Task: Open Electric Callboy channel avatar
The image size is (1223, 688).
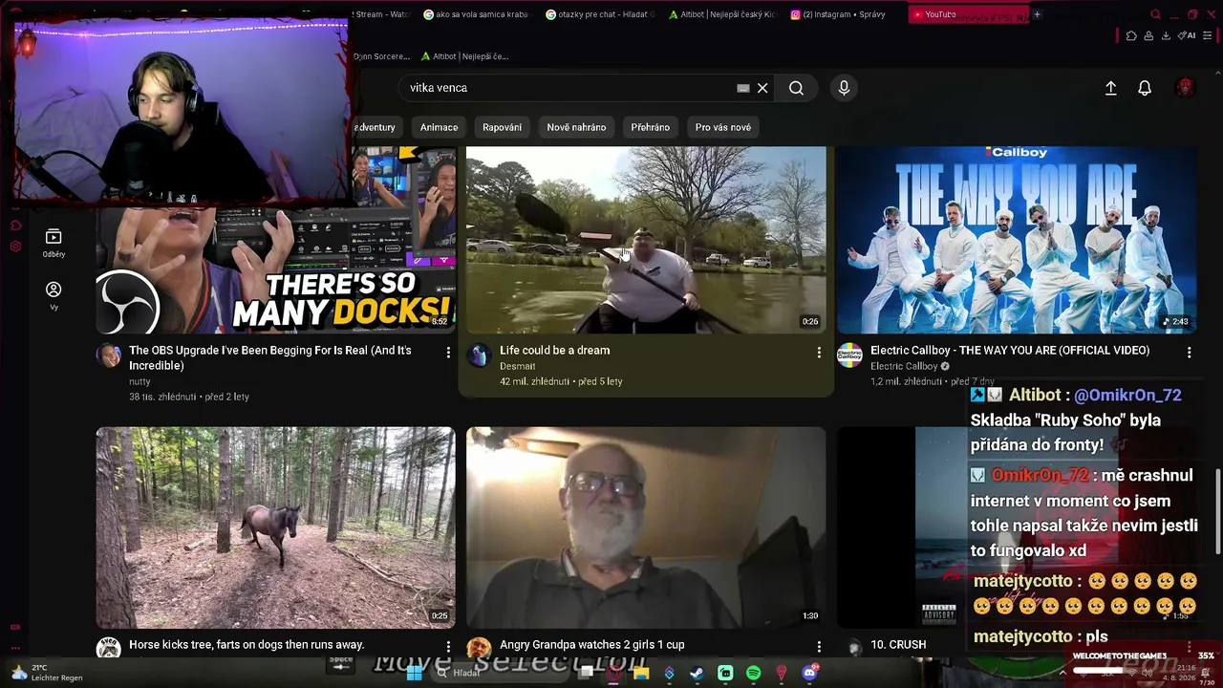Action: 849,356
